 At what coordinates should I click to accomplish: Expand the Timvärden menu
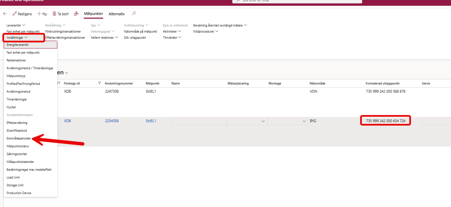pyautogui.click(x=172, y=37)
